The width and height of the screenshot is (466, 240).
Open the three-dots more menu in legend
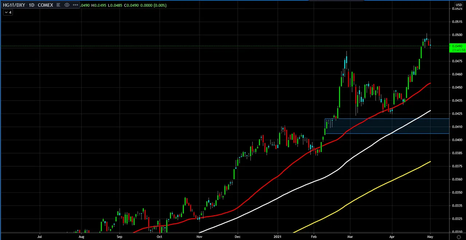[x=75, y=5]
